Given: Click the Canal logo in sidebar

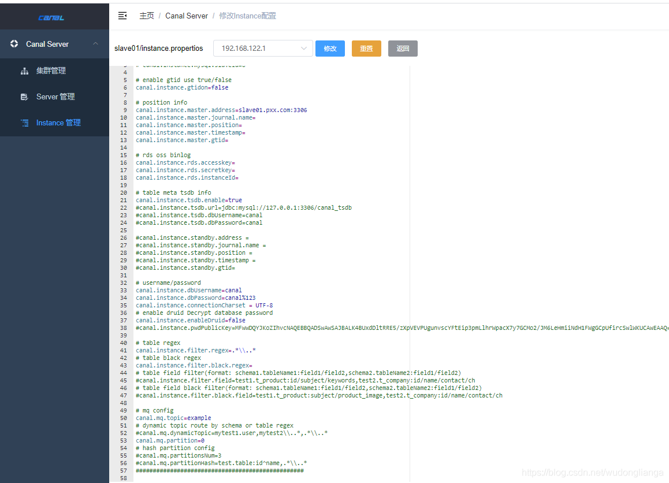Looking at the screenshot, I should point(51,18).
